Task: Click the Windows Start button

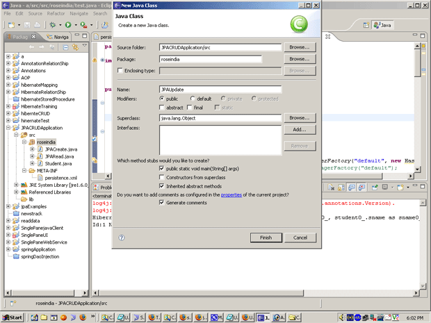Action: [13, 317]
